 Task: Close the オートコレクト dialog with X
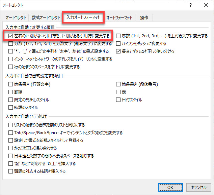click(206, 5)
